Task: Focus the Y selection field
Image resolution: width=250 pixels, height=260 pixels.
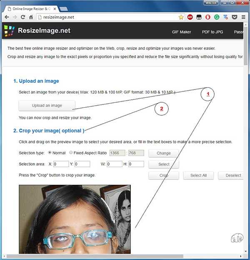Action: (82, 164)
